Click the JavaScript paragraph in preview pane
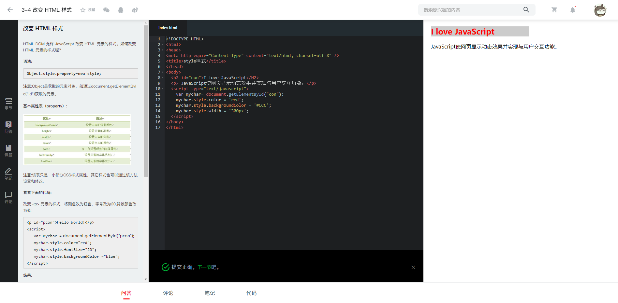618x303 pixels. [x=495, y=47]
